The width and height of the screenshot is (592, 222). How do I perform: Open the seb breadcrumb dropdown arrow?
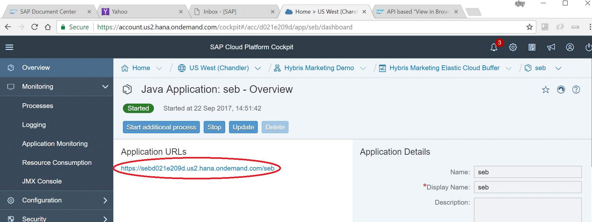(x=558, y=68)
